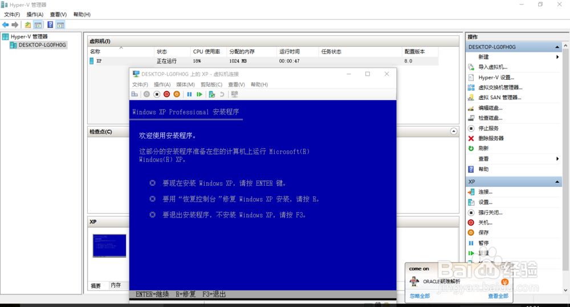
Task: Open 操作(A) menu in VM connection window
Action: click(162, 84)
